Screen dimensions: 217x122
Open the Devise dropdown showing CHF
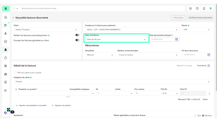197,30
